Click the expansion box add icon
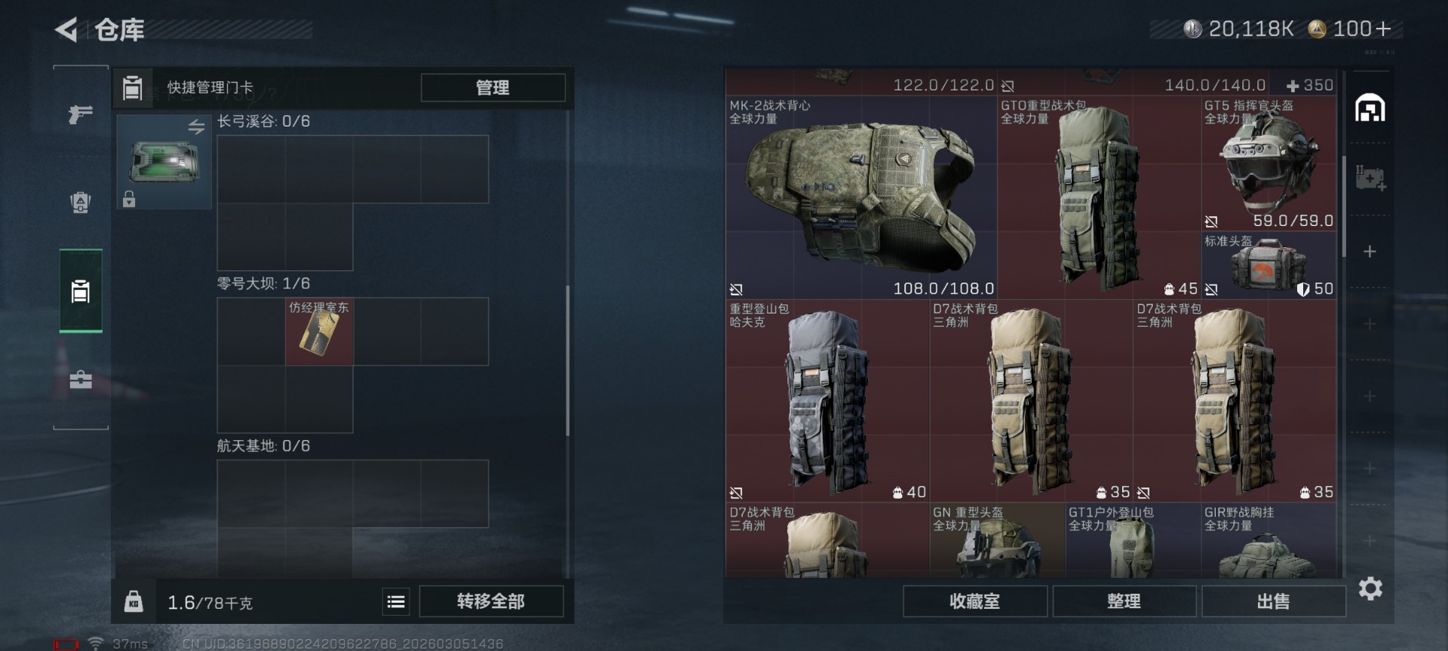This screenshot has height=651, width=1448. coord(1370,179)
